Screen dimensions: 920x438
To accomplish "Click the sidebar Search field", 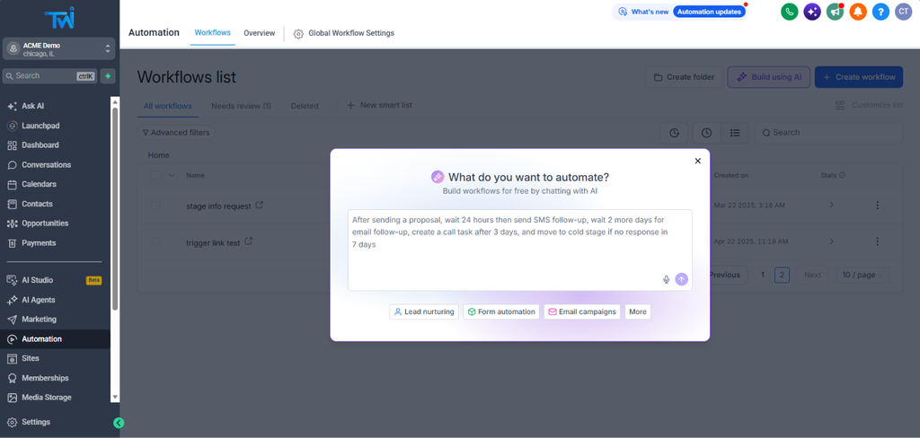I will 49,76.
